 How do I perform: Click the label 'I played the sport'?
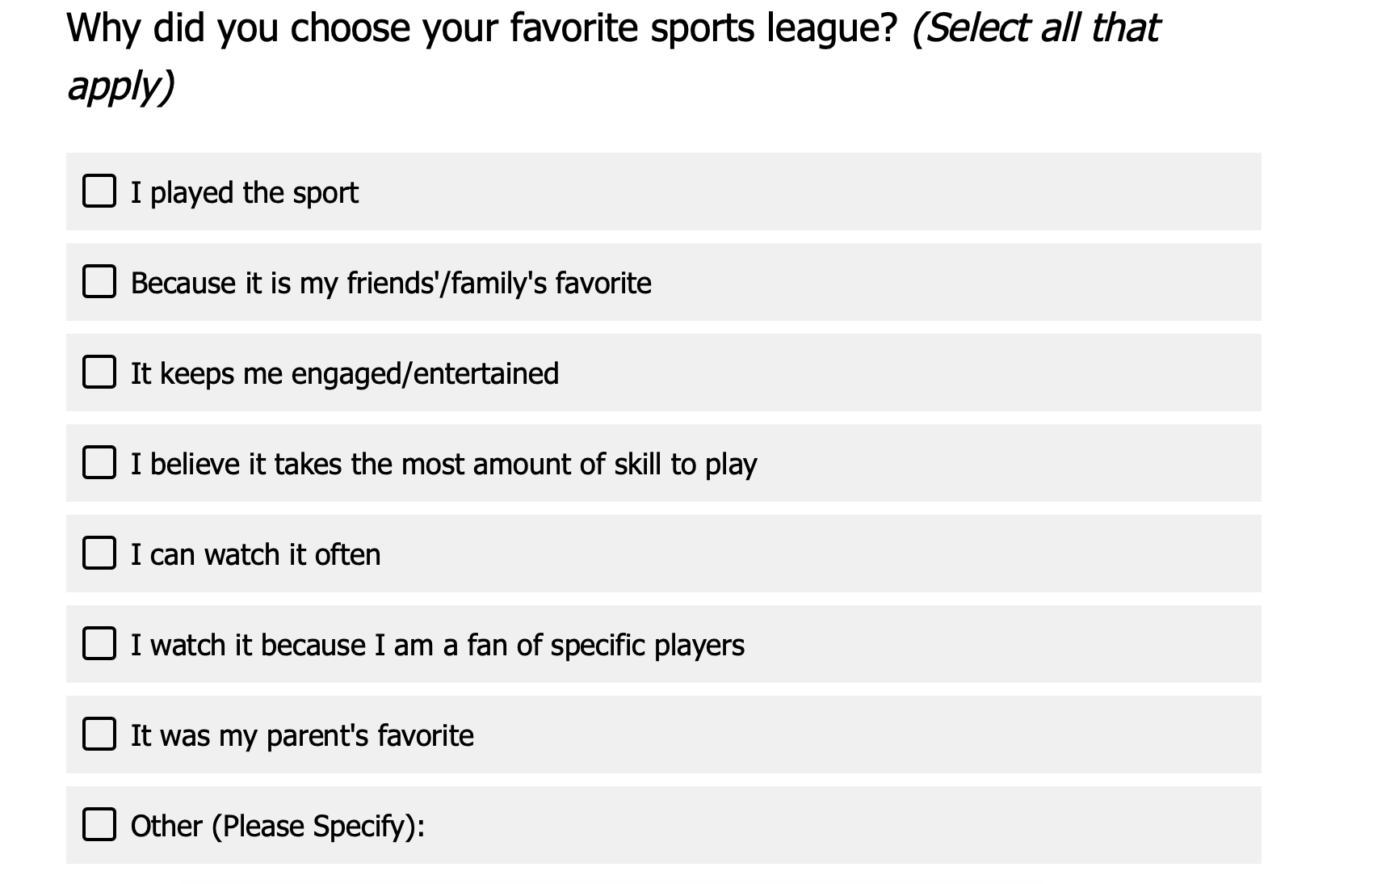245,192
